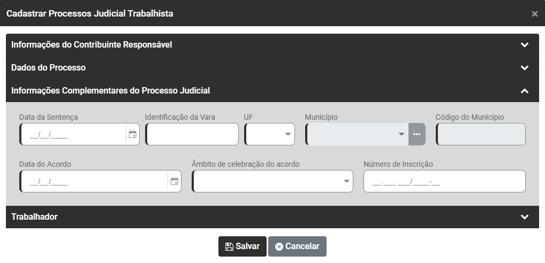Click the Data do Acordo date field
Image resolution: width=545 pixels, height=263 pixels.
pos(94,181)
